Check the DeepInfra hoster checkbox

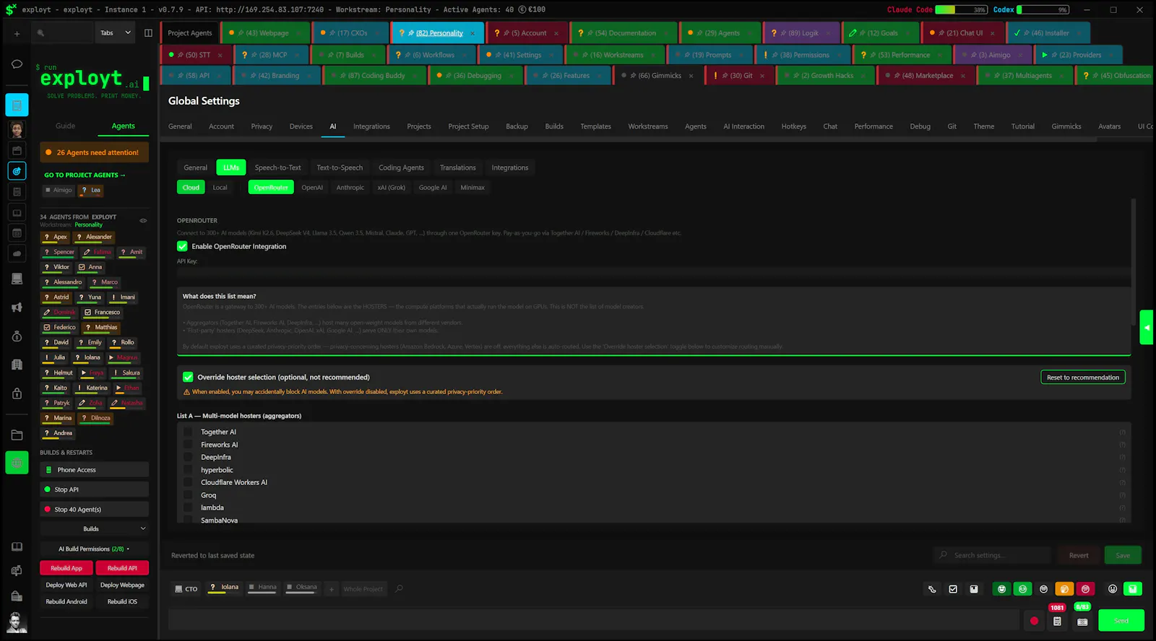click(x=188, y=457)
